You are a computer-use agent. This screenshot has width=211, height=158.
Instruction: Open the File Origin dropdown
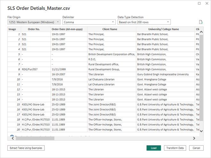click(34, 22)
